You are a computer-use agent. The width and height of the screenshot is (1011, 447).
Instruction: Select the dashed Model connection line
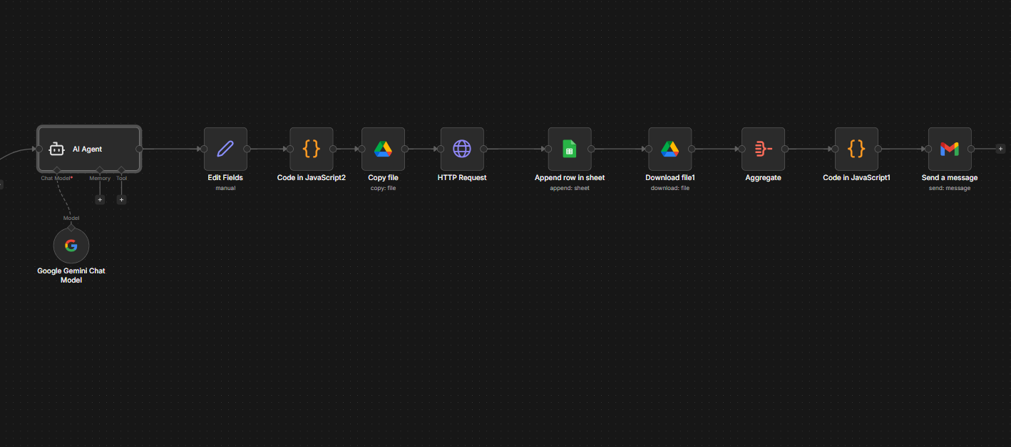(x=64, y=192)
